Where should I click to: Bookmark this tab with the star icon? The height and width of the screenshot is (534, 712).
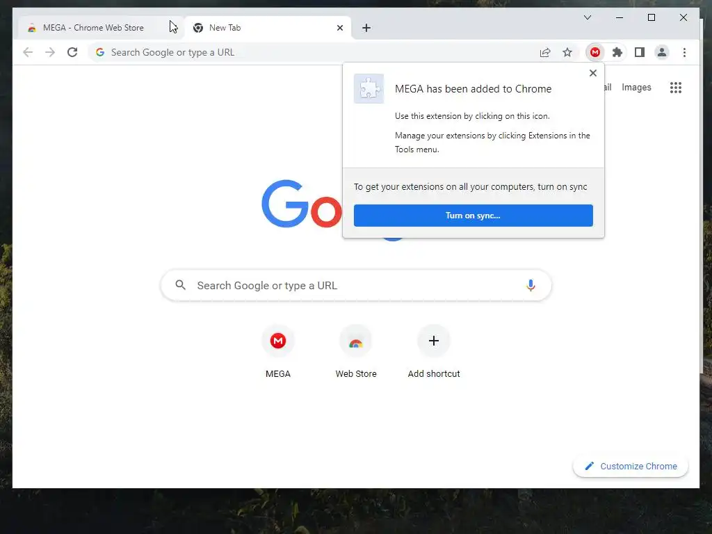567,52
